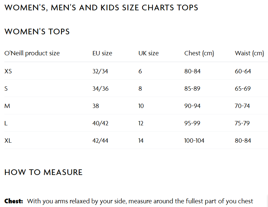Click waist measurement 75-79 for L

click(x=243, y=123)
